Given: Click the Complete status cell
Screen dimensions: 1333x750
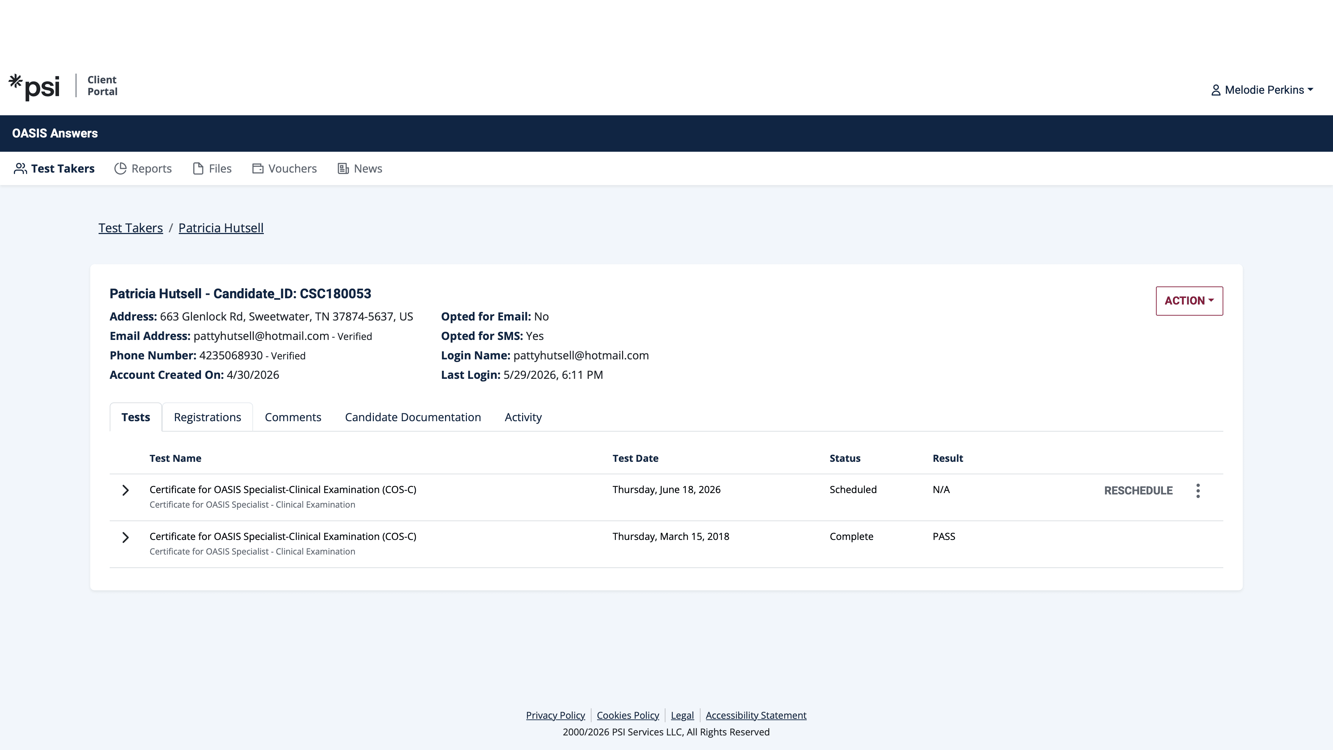Looking at the screenshot, I should tap(851, 537).
